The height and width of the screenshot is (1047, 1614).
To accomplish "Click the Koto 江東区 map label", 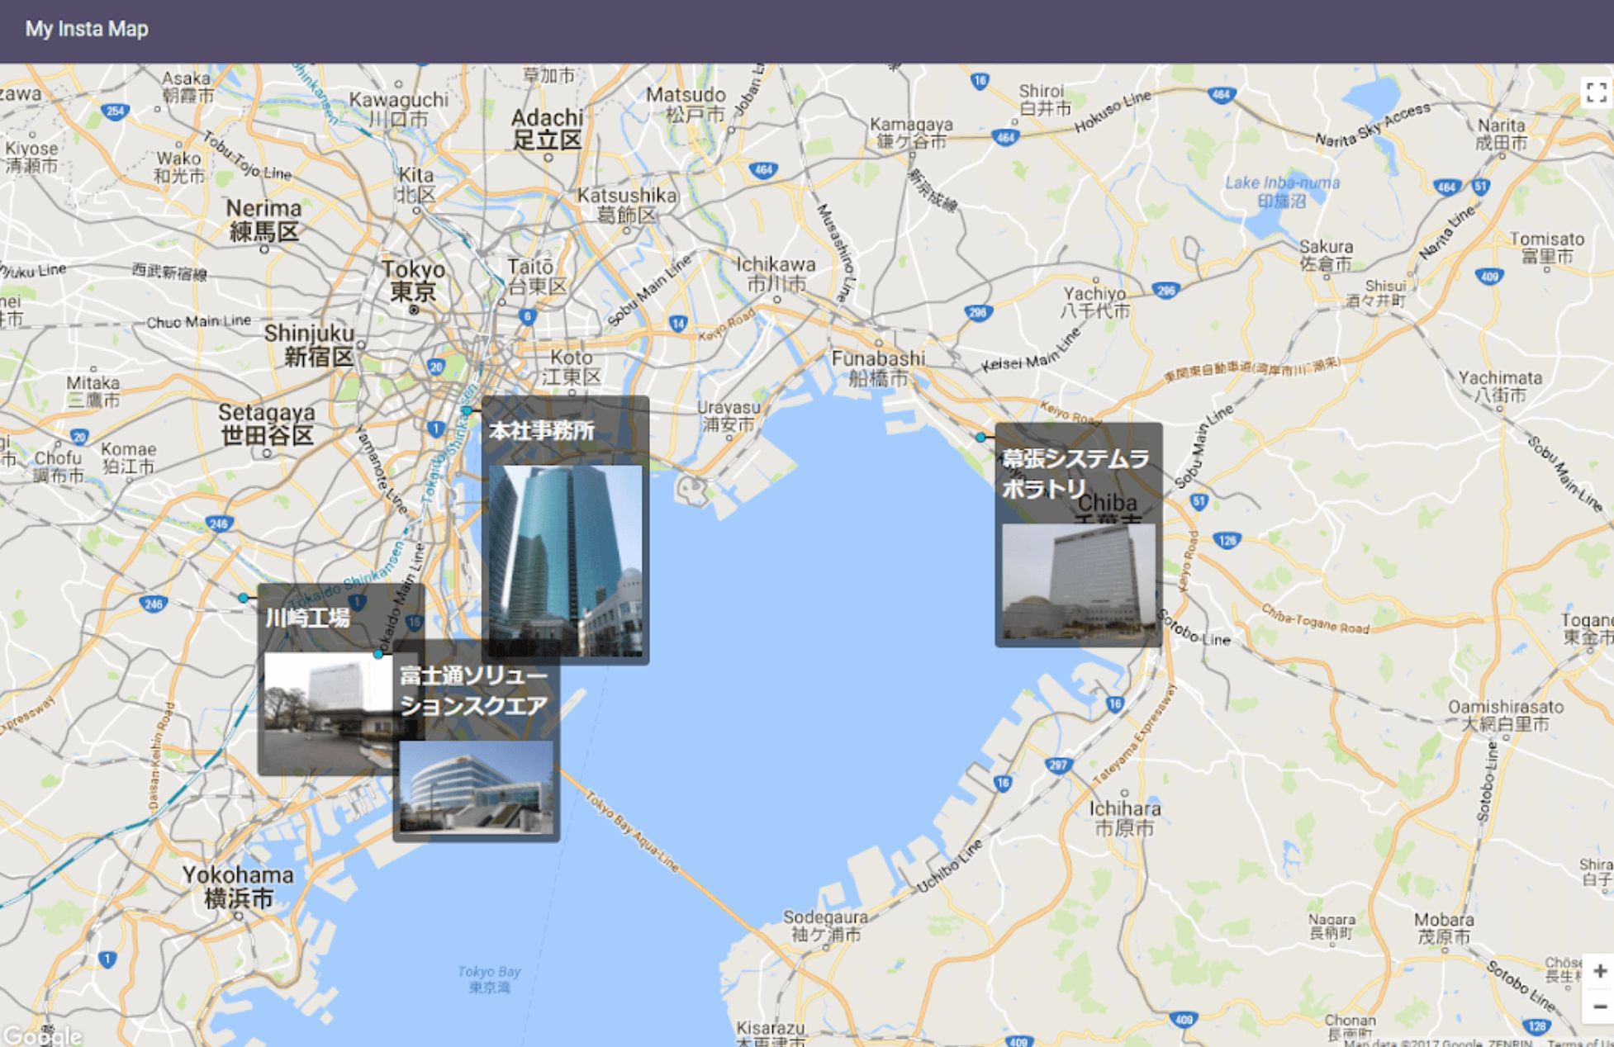I will [x=572, y=367].
